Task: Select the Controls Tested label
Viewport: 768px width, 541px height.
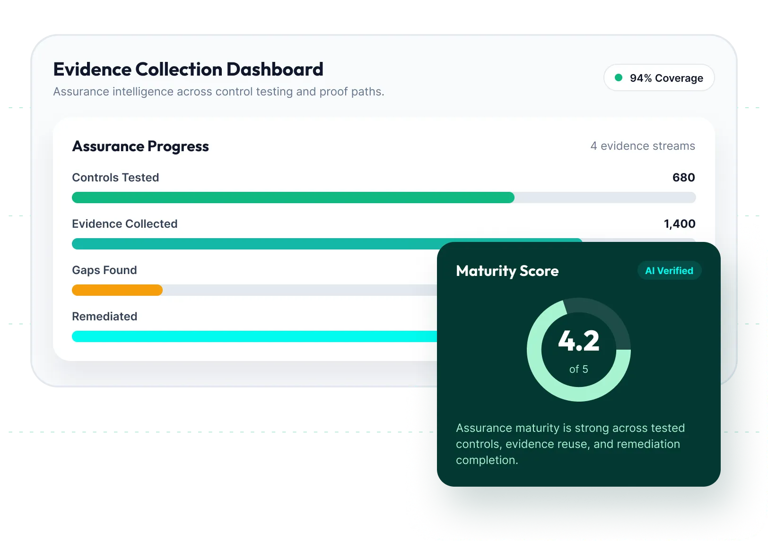Action: (x=115, y=178)
